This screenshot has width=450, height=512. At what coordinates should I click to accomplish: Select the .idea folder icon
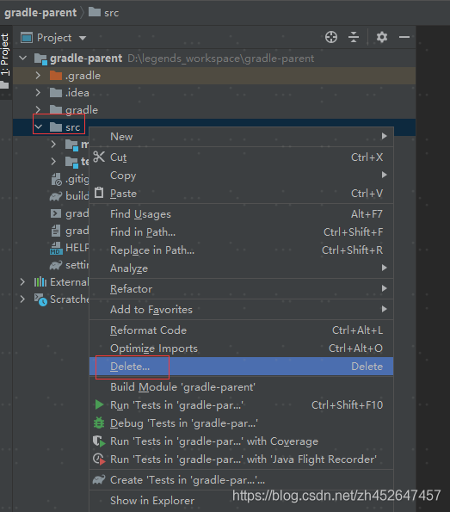coord(56,93)
